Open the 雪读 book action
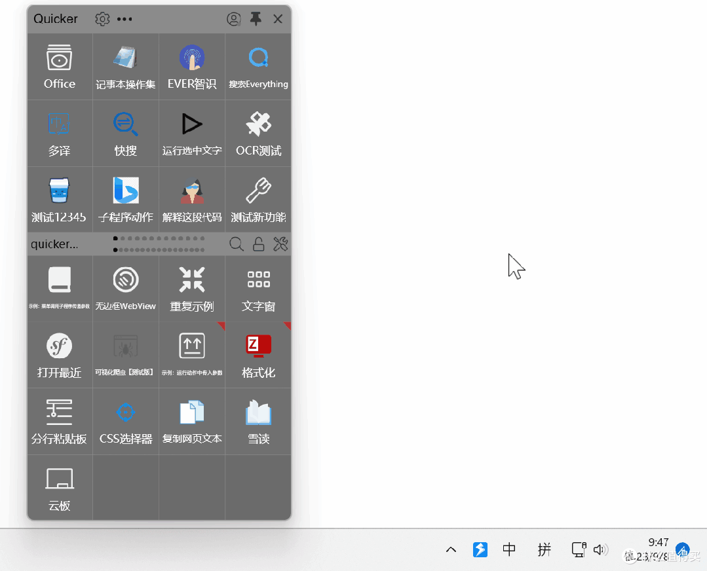This screenshot has width=707, height=571. pyautogui.click(x=258, y=421)
